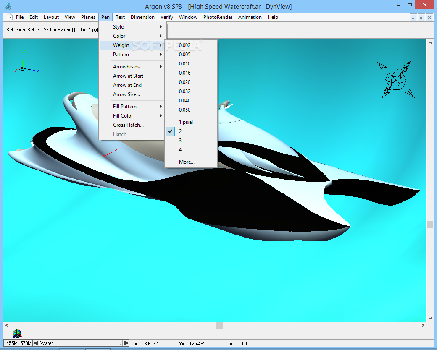
Task: Close the inner DynView document
Action: click(429, 17)
